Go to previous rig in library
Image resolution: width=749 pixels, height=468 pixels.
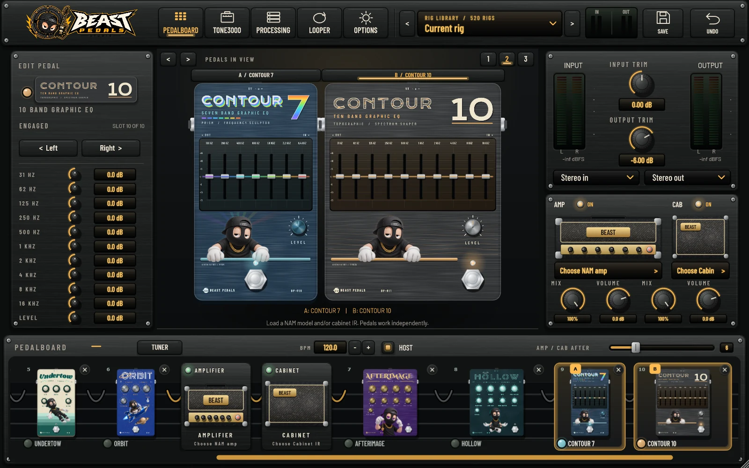(407, 23)
